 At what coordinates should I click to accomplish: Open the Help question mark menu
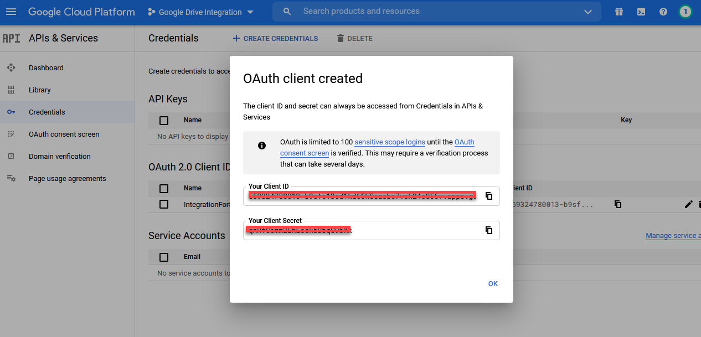[663, 12]
